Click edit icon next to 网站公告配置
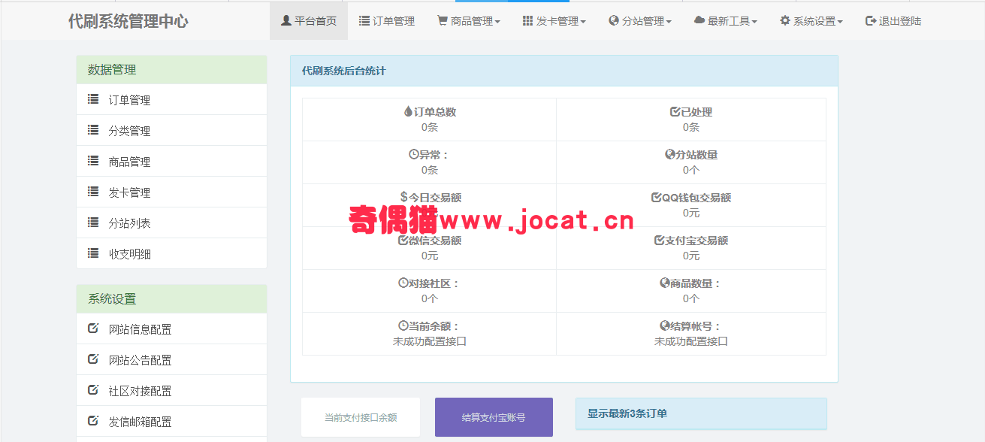 [93, 359]
